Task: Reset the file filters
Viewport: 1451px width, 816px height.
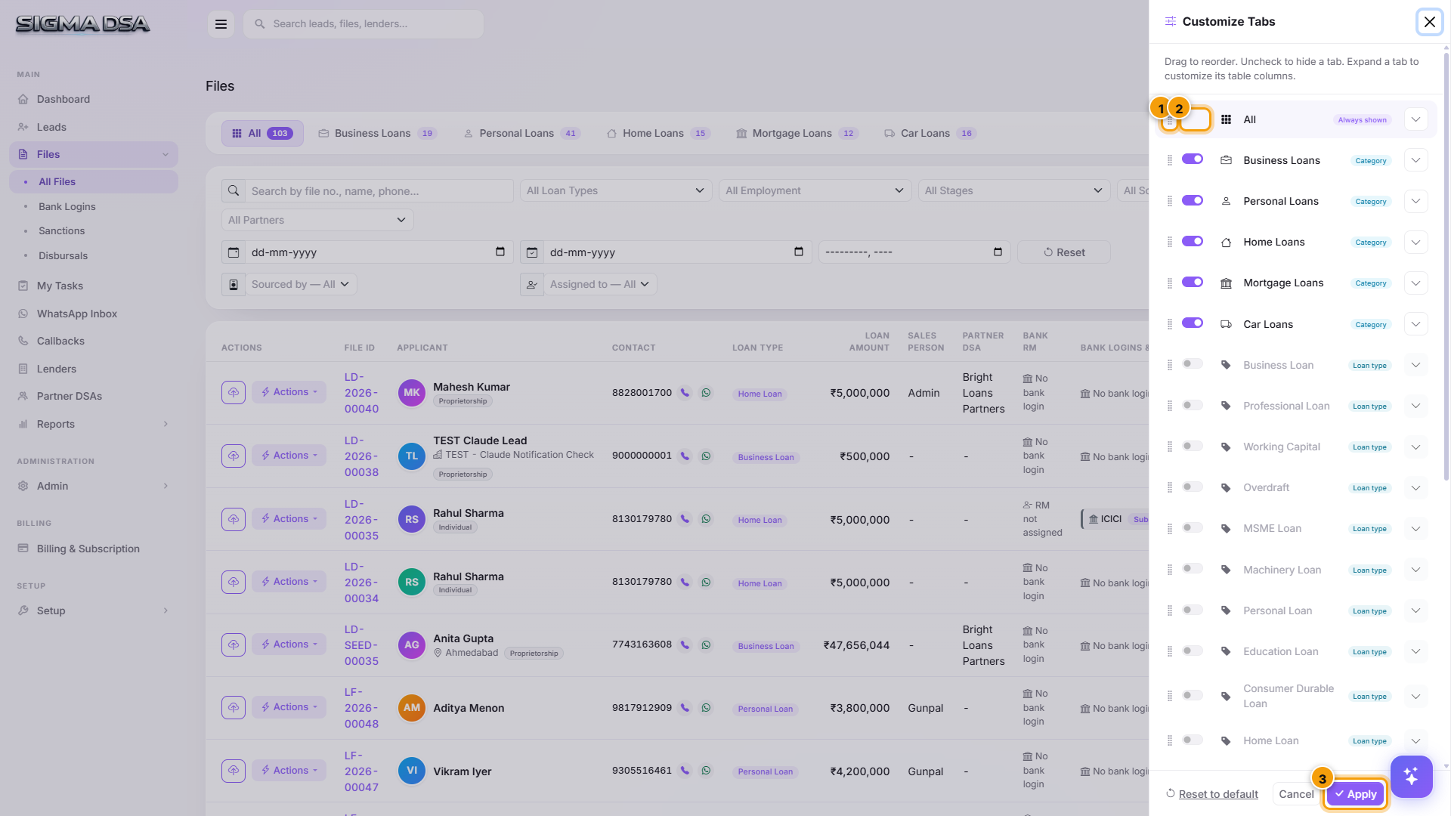Action: [x=1064, y=252]
